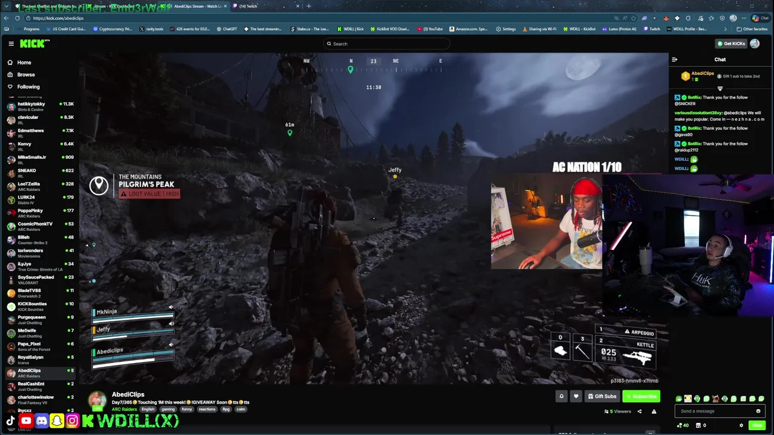Open the Programs bookmarks folder

click(x=28, y=29)
